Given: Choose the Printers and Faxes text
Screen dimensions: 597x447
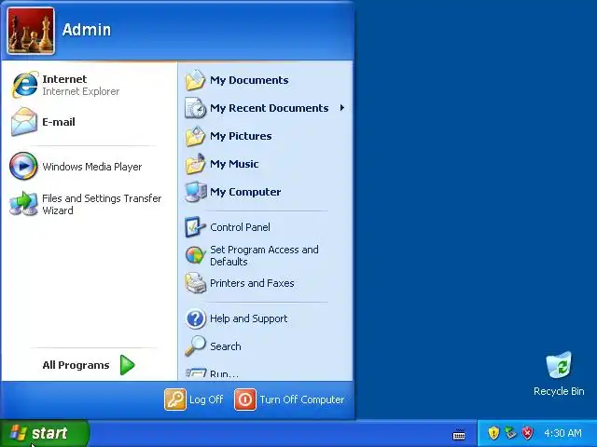Looking at the screenshot, I should [x=252, y=283].
